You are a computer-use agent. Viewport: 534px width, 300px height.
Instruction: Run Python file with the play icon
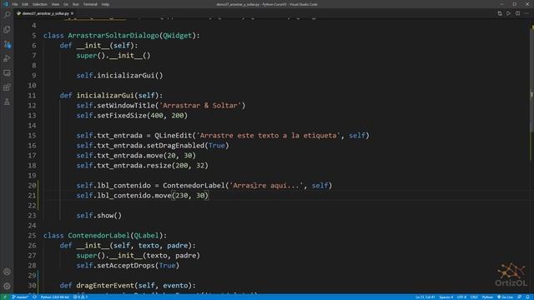[x=508, y=13]
